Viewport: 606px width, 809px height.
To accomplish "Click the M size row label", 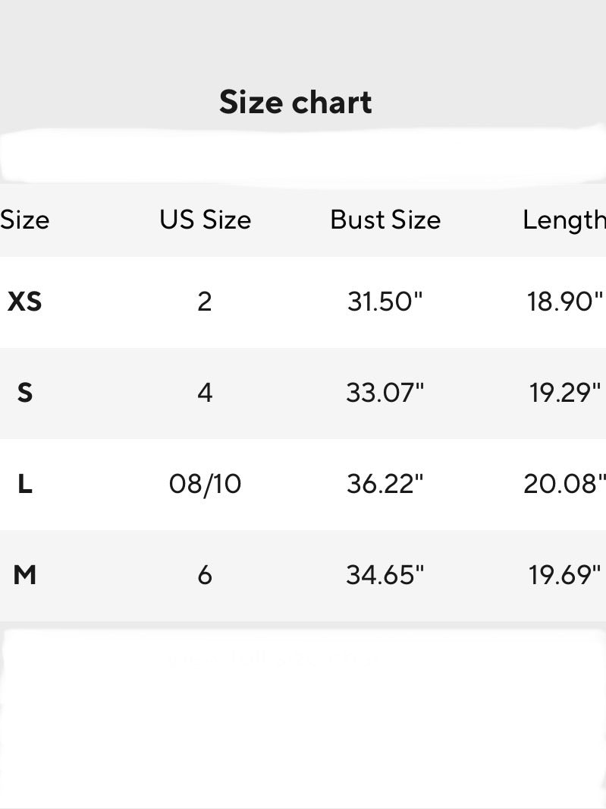I will tap(24, 575).
